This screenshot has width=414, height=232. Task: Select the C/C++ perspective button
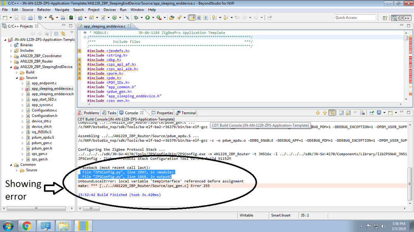pos(401,18)
